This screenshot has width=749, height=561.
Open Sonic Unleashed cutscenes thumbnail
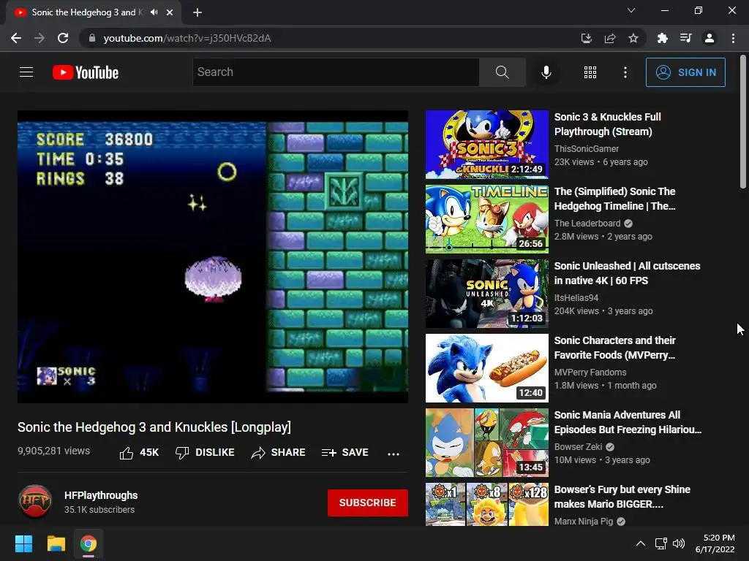486,294
